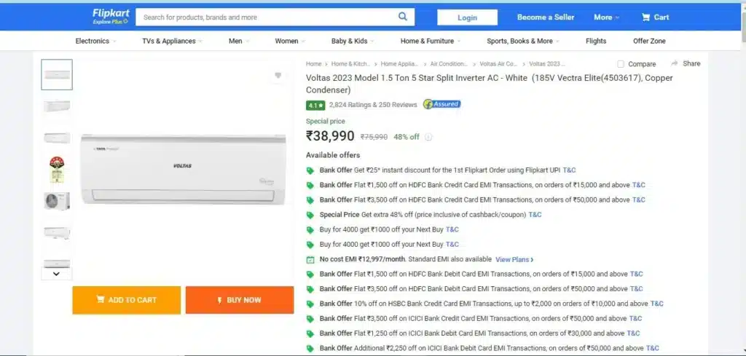Click the Air Conditioners breadcrumb
Viewport: 746px width, 356px height.
point(449,63)
